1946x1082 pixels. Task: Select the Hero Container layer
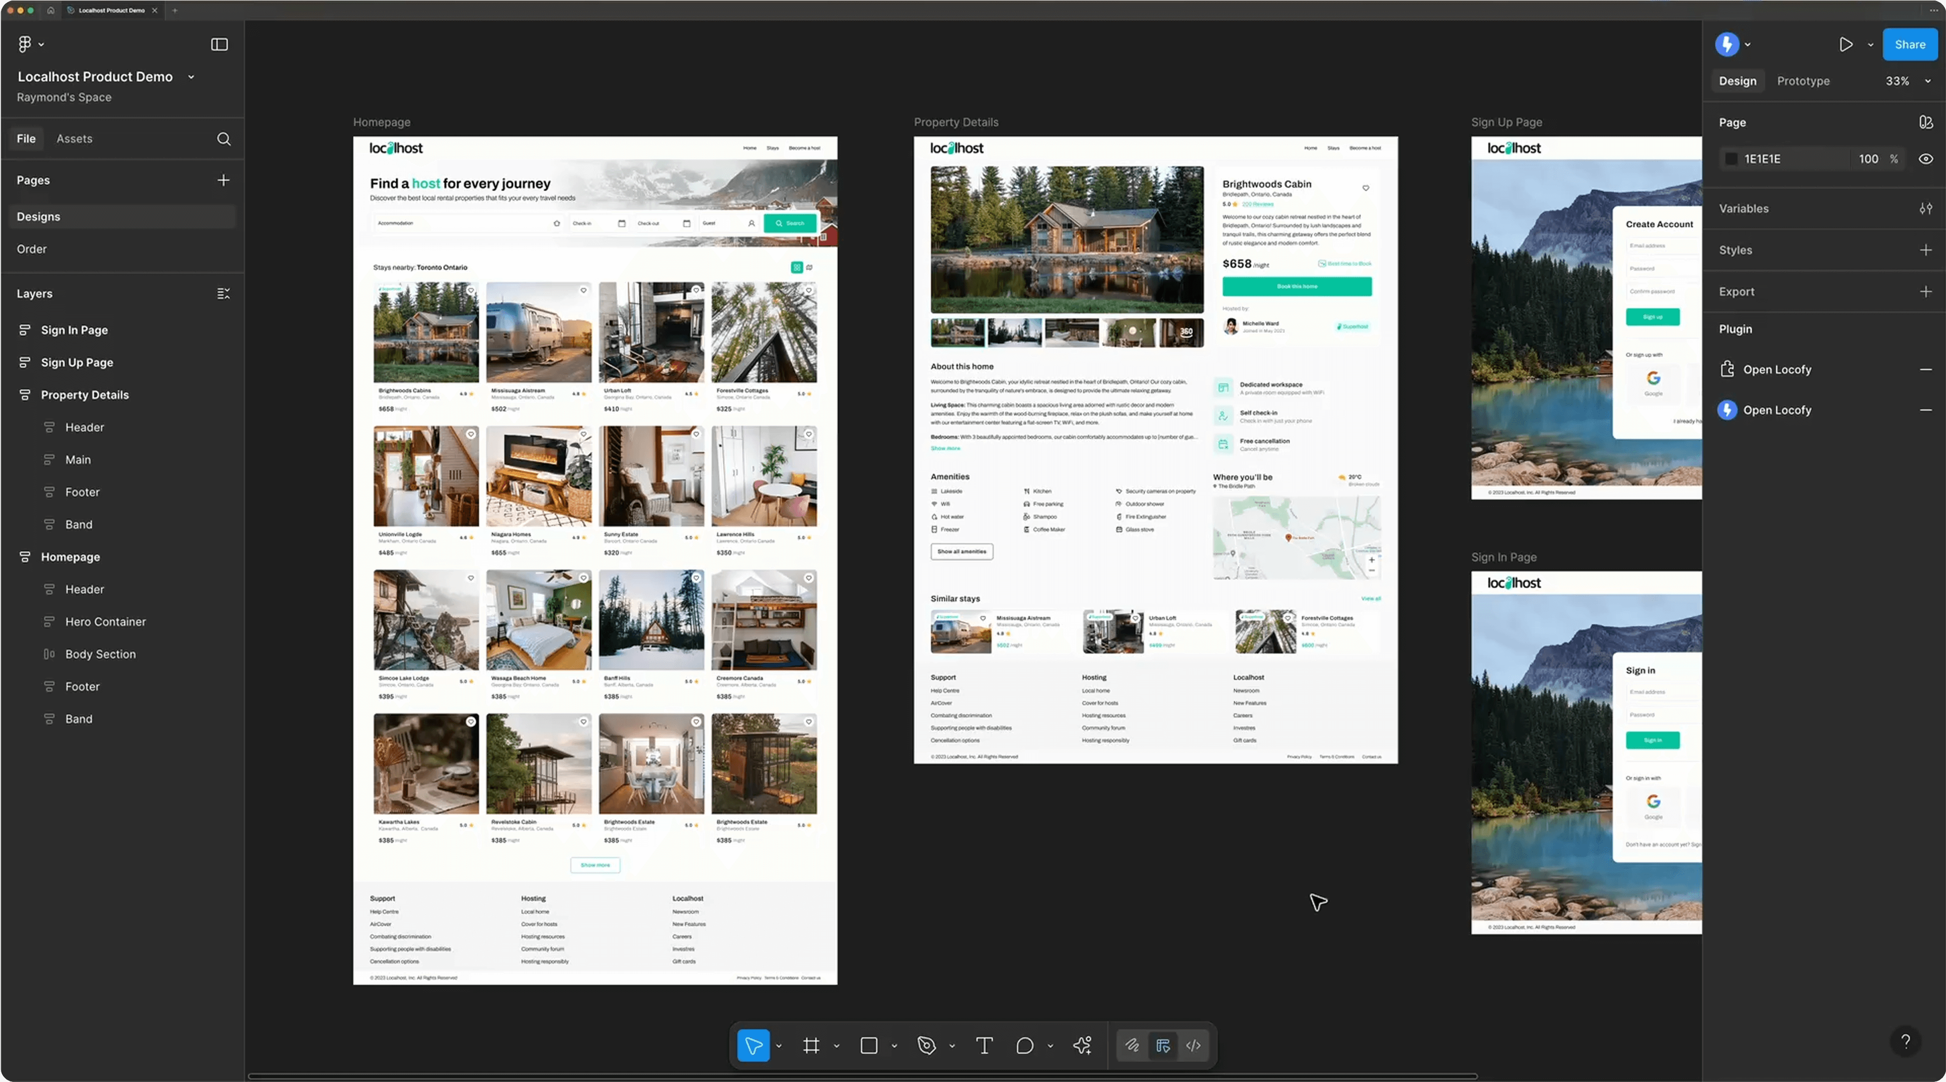coord(105,621)
